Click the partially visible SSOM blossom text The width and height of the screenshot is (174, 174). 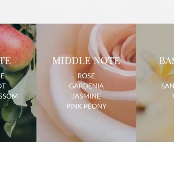click(9, 96)
